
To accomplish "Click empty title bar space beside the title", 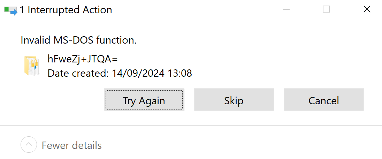I will 195,10.
